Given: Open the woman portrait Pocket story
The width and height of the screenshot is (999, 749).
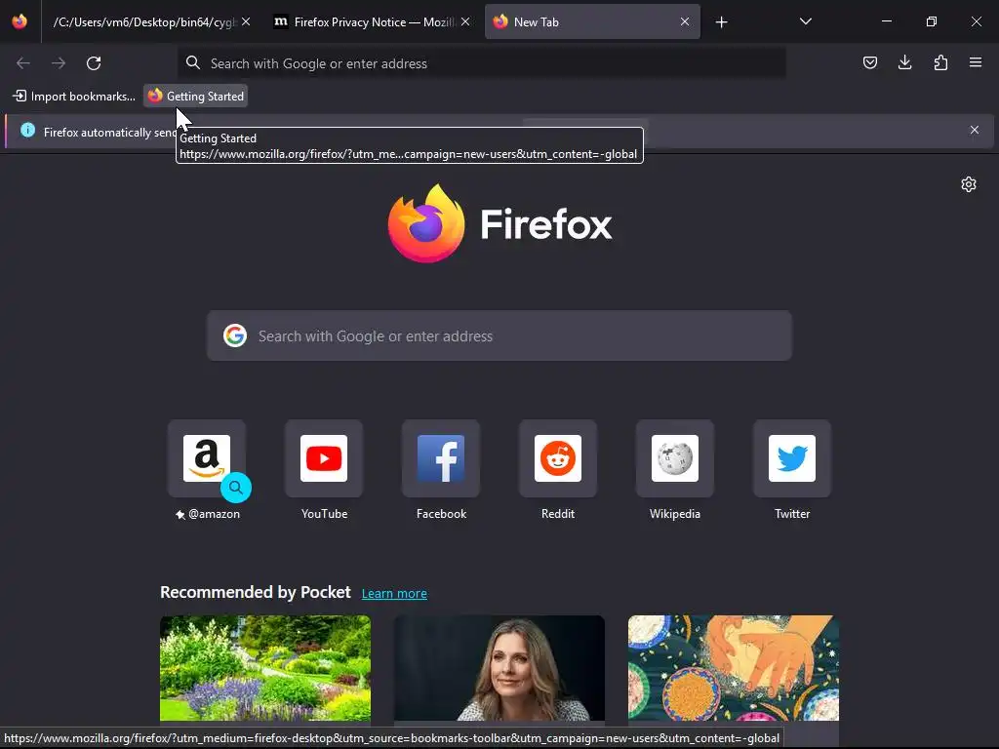Looking at the screenshot, I should [x=499, y=668].
